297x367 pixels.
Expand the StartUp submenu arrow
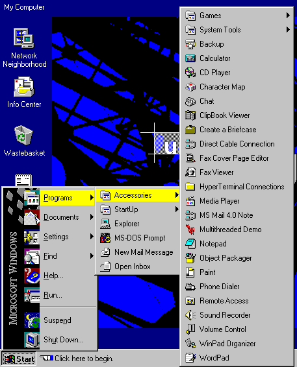177,209
